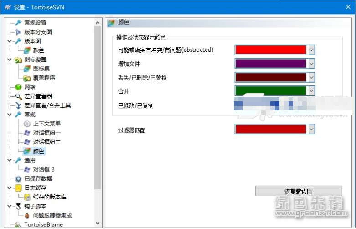
Task: Click the settings tree scrollbar thumb
Action: (98, 108)
